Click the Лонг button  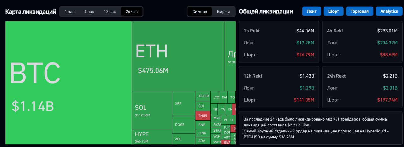[312, 11]
